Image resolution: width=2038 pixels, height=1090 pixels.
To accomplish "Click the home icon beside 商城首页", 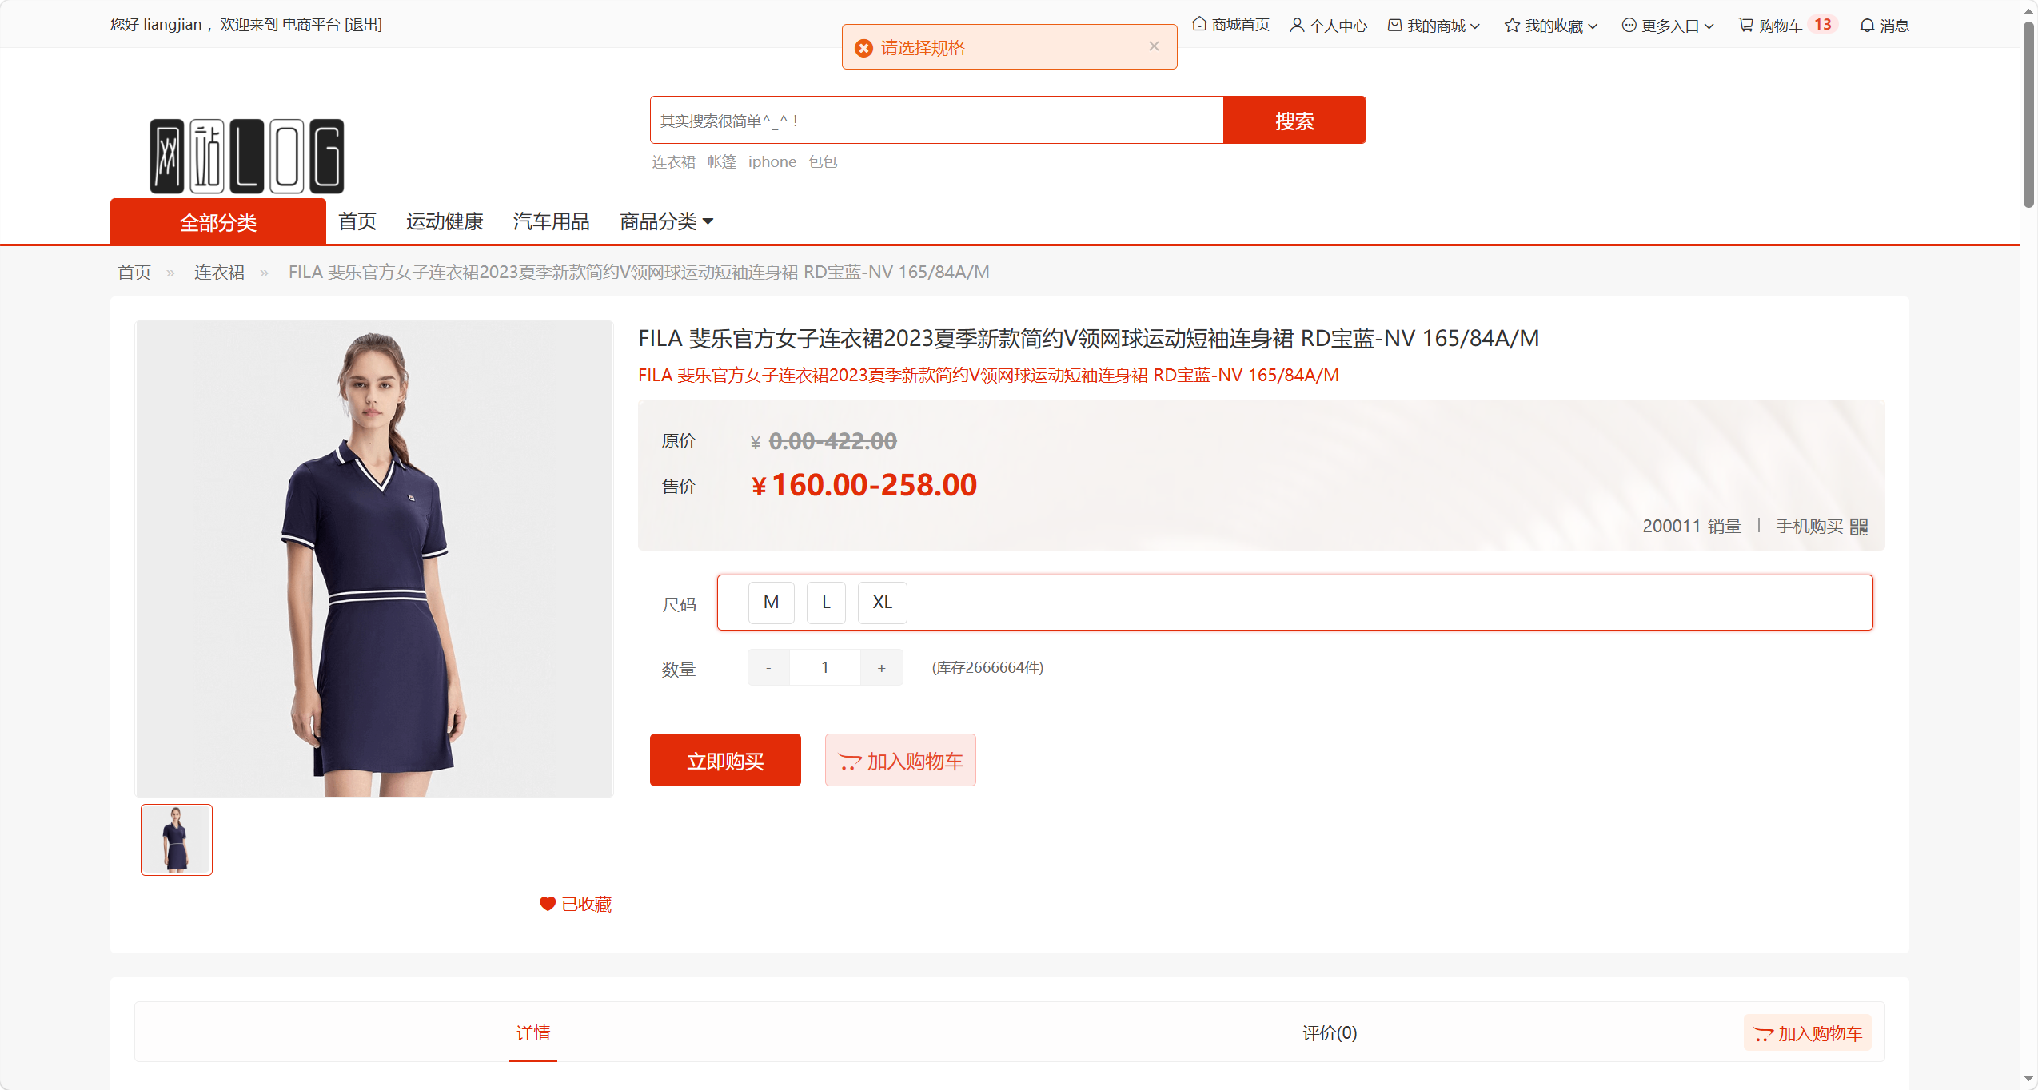I will (x=1199, y=25).
